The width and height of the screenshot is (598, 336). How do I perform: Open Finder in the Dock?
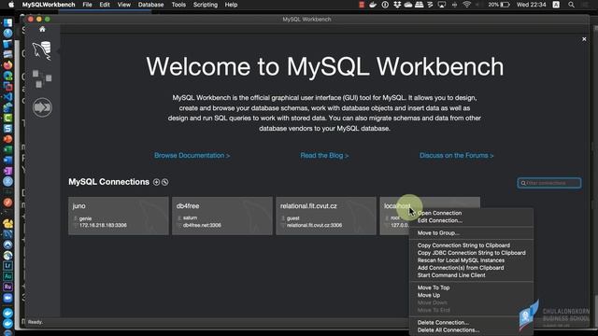(7, 22)
